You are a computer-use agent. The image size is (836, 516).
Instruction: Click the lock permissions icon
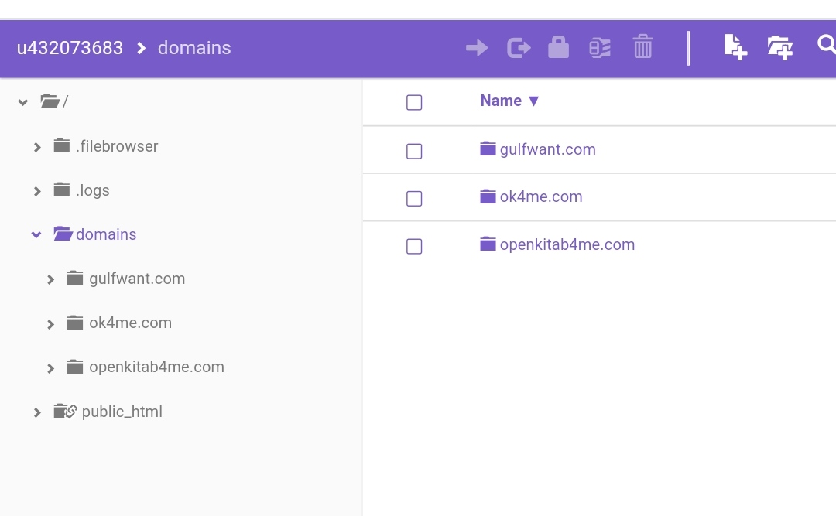pos(558,47)
